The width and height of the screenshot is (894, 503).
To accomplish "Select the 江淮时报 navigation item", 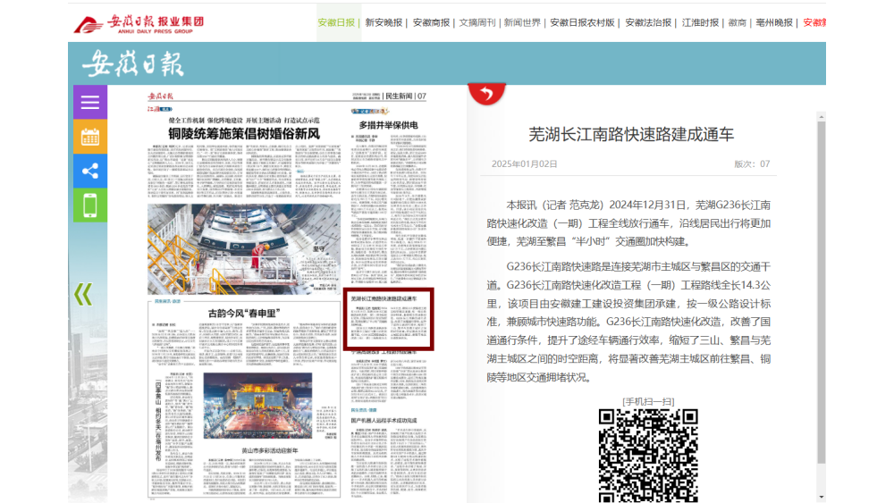I will (x=700, y=23).
